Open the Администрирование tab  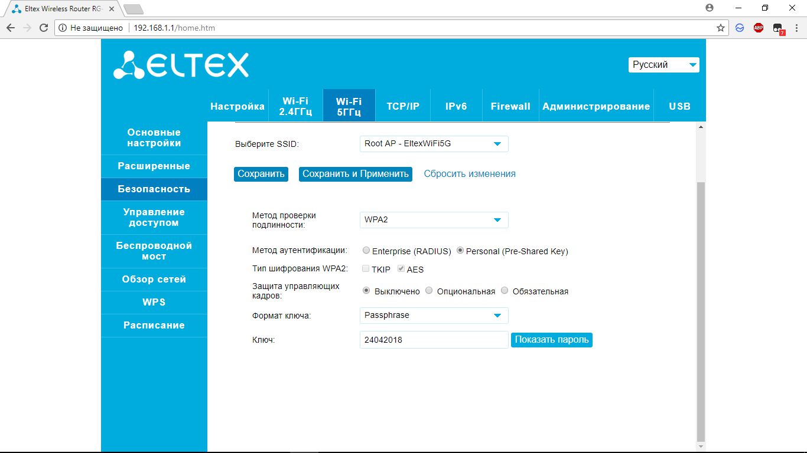click(596, 106)
